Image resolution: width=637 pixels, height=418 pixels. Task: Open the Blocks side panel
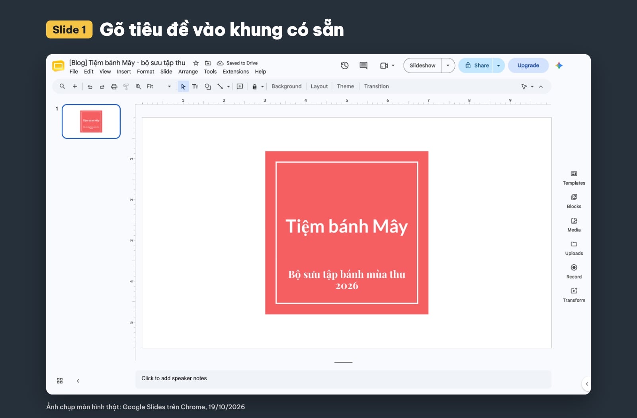574,201
